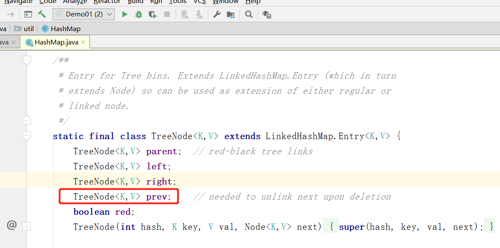Open the Run menu
Viewport: 500px width, 248px height.
pos(156,2)
